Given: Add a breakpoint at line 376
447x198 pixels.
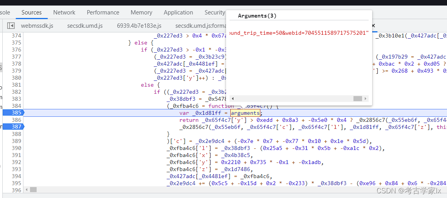Looking at the screenshot, I should tap(16, 50).
